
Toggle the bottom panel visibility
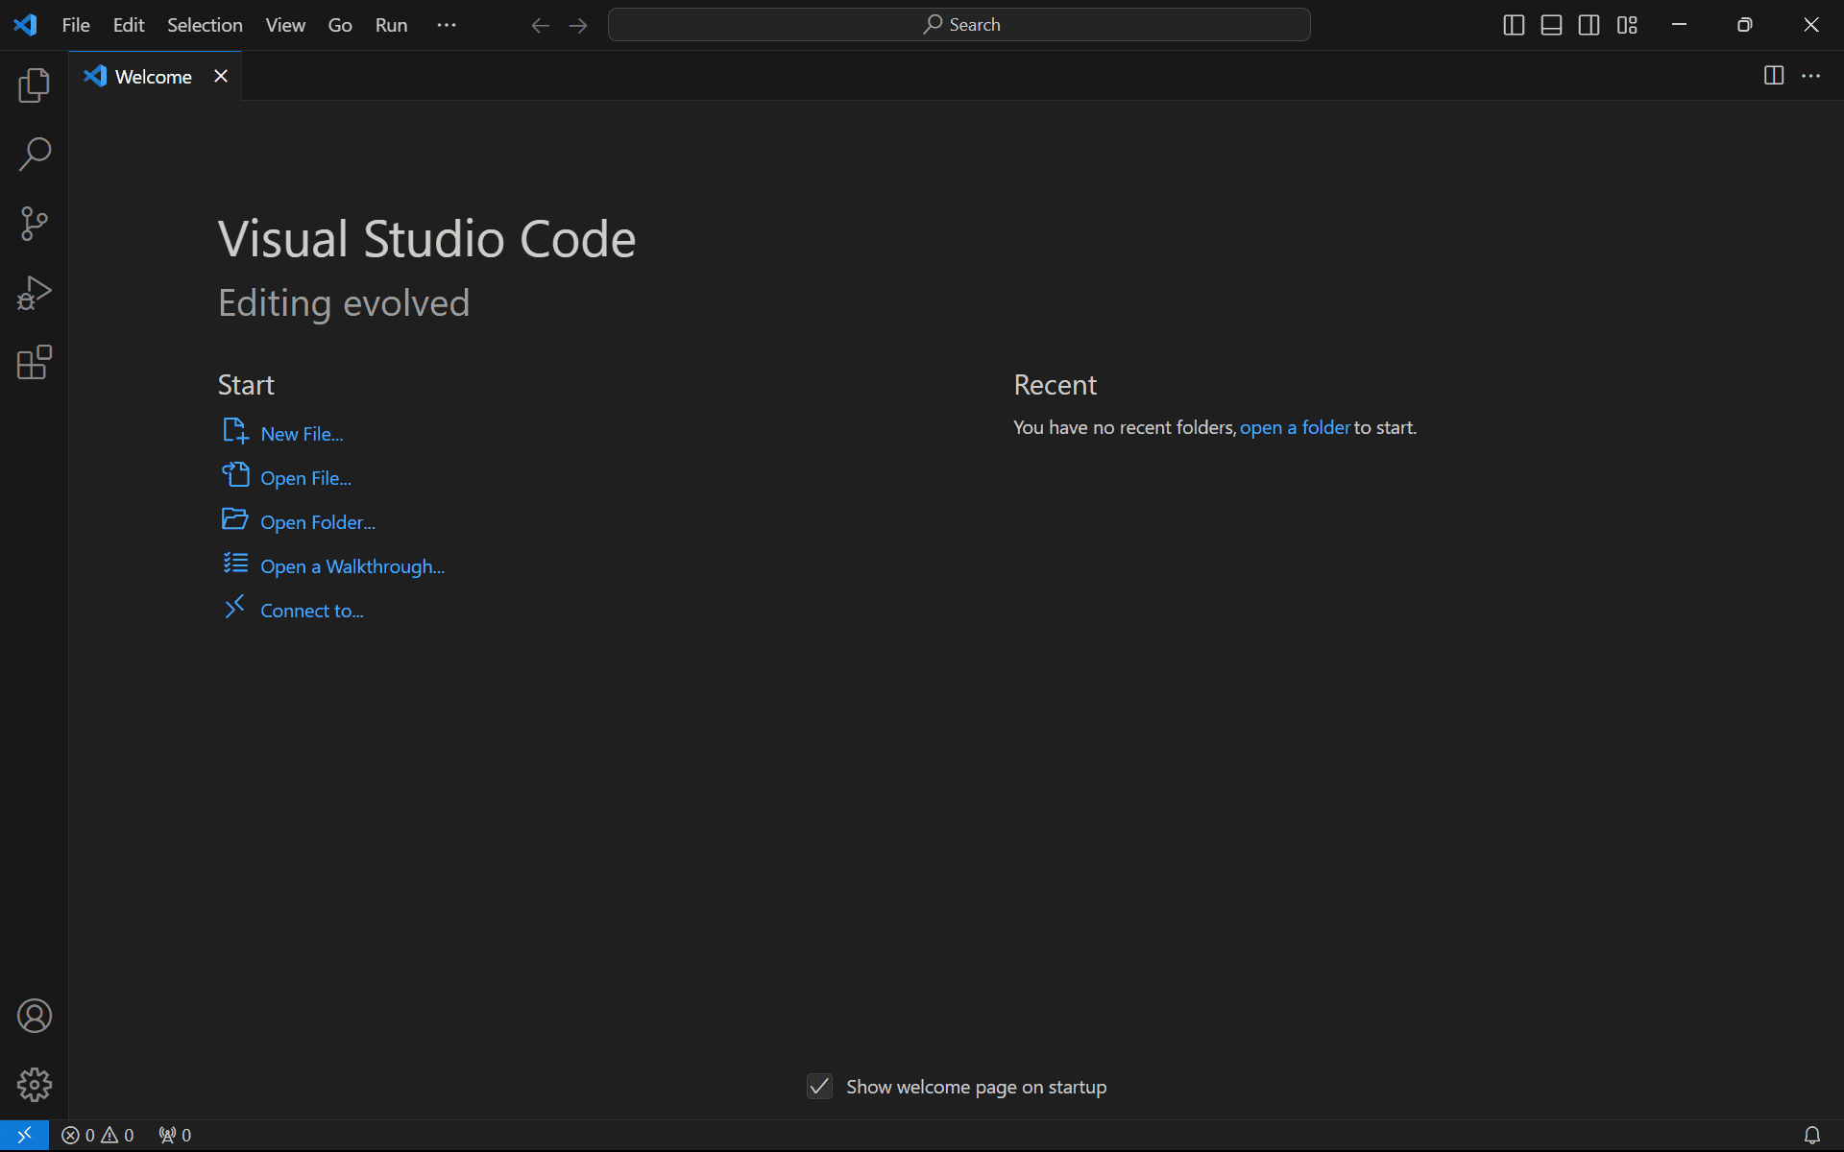pyautogui.click(x=1551, y=25)
